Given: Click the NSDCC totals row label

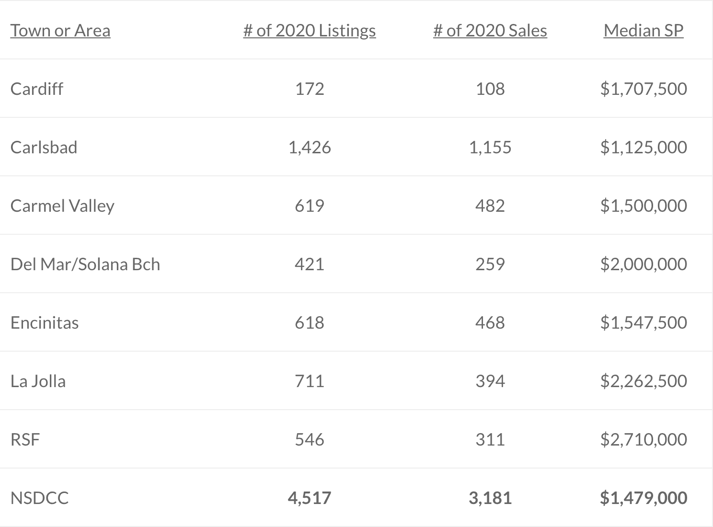Looking at the screenshot, I should pos(39,498).
